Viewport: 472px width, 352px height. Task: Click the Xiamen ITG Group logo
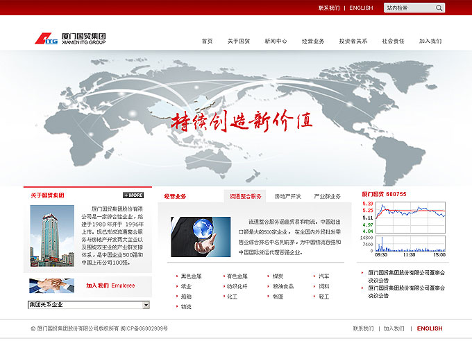click(70, 37)
